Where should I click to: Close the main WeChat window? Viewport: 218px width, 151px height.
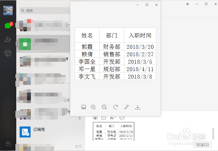216,4
